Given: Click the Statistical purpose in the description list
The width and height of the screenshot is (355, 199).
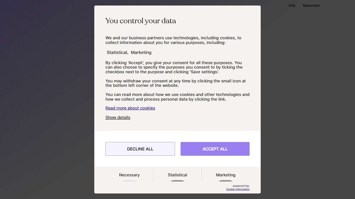Looking at the screenshot, I should [117, 53].
